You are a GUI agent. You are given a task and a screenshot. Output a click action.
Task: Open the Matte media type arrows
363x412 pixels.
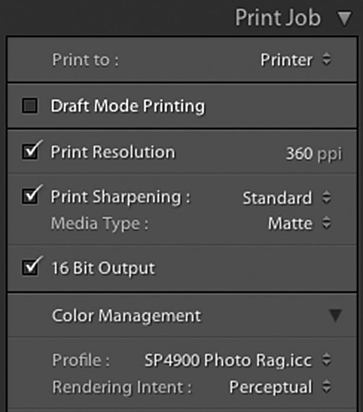pyautogui.click(x=327, y=223)
